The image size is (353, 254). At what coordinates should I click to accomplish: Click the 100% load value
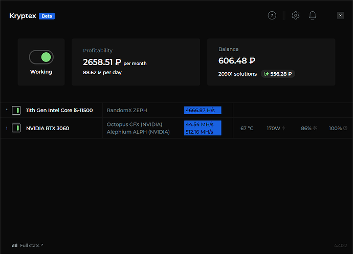click(336, 128)
